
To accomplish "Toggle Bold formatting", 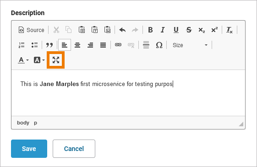I will coord(150,30).
